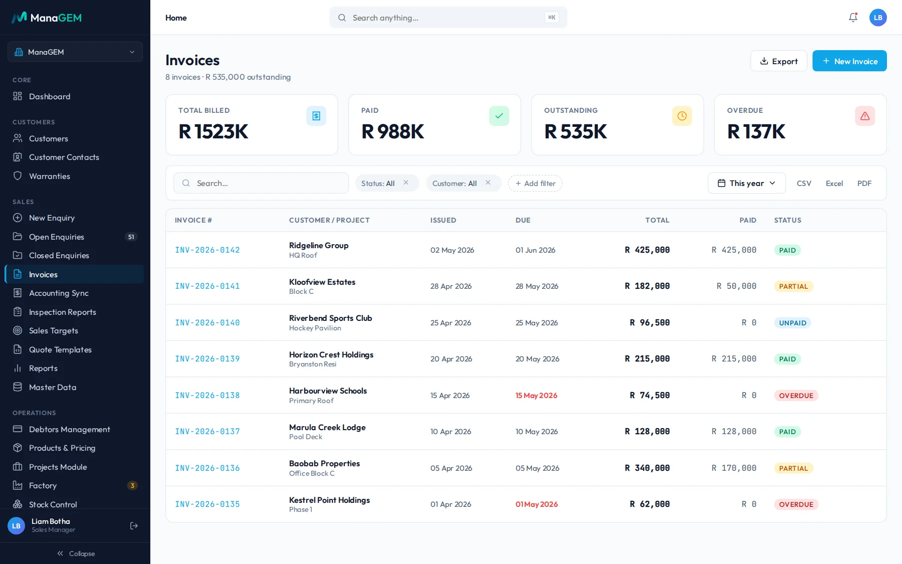Open the LB profile avatar in the top bar

coord(878,18)
